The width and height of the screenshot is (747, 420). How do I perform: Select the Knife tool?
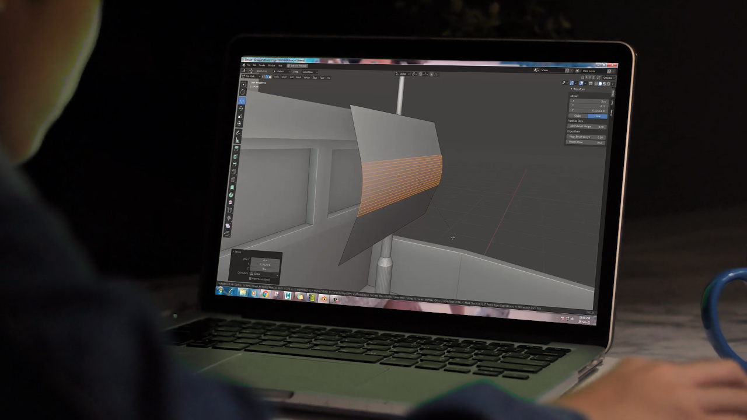coord(233,179)
